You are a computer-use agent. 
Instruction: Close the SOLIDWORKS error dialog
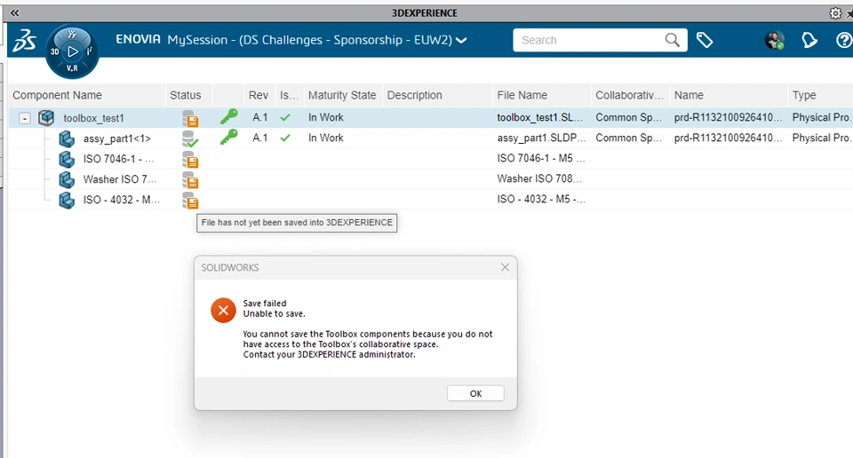505,267
